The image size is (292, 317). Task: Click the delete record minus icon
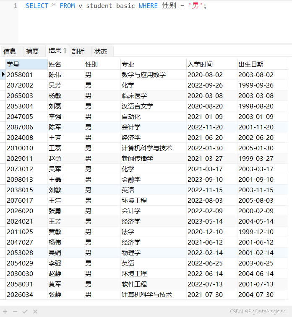pos(15,312)
